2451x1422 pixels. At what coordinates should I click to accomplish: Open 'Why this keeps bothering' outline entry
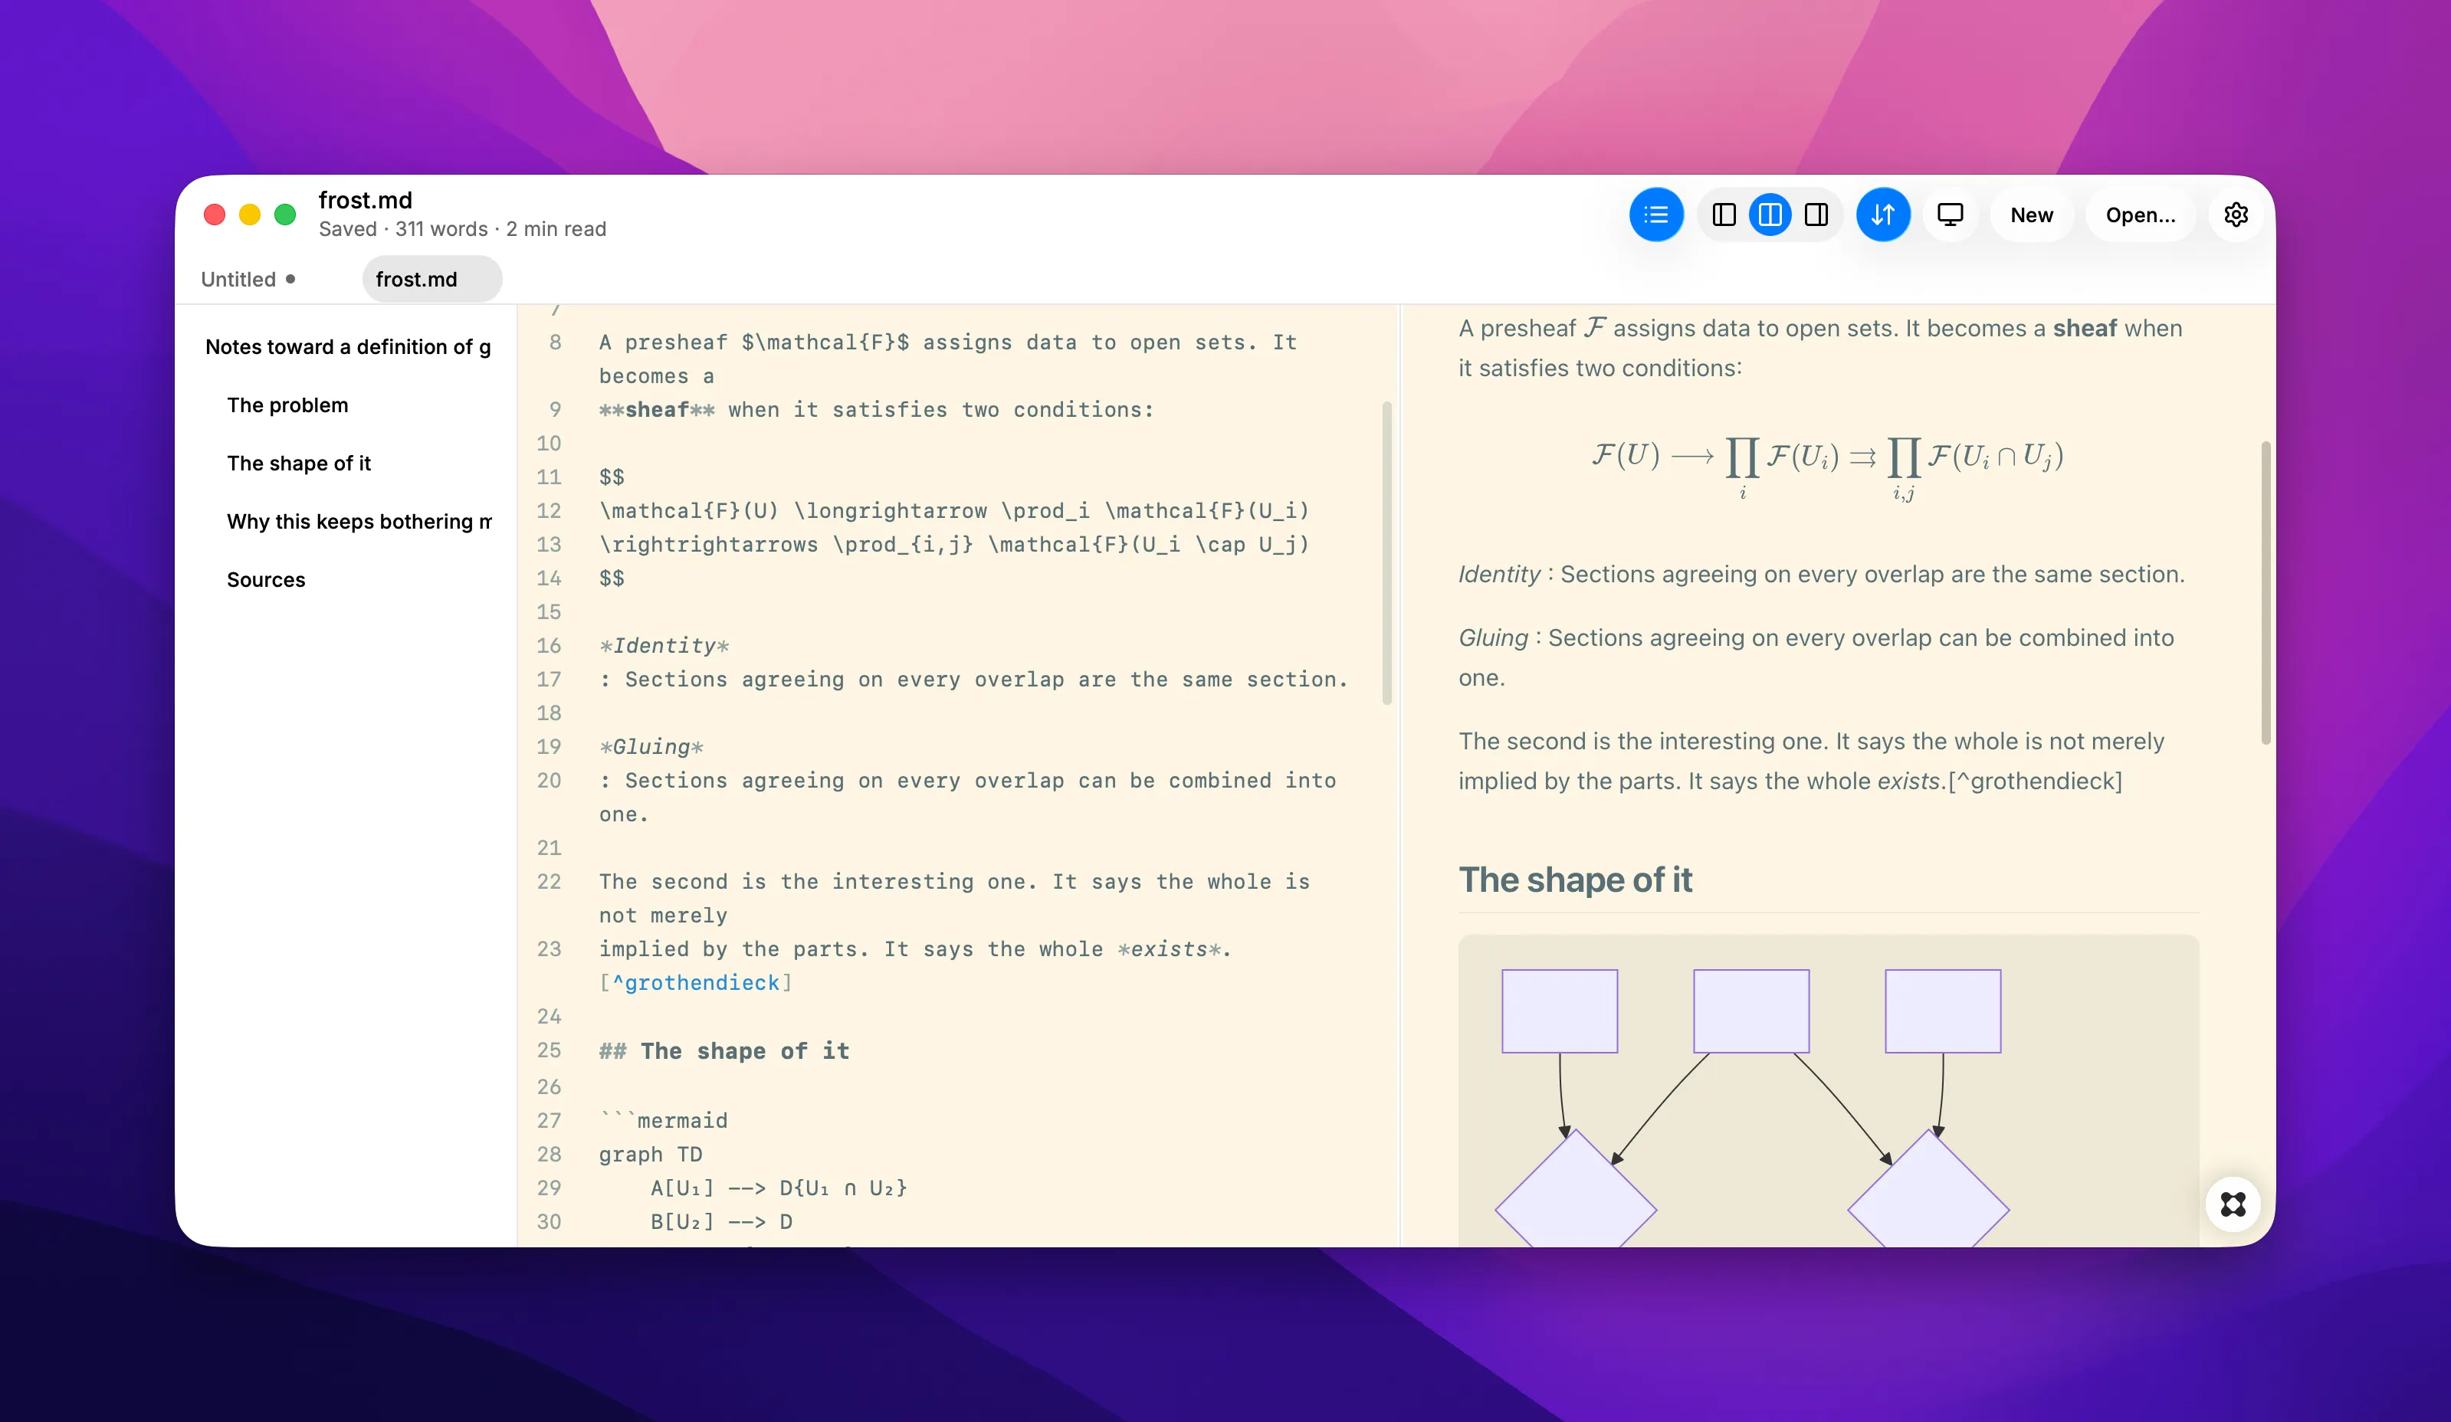(x=359, y=522)
